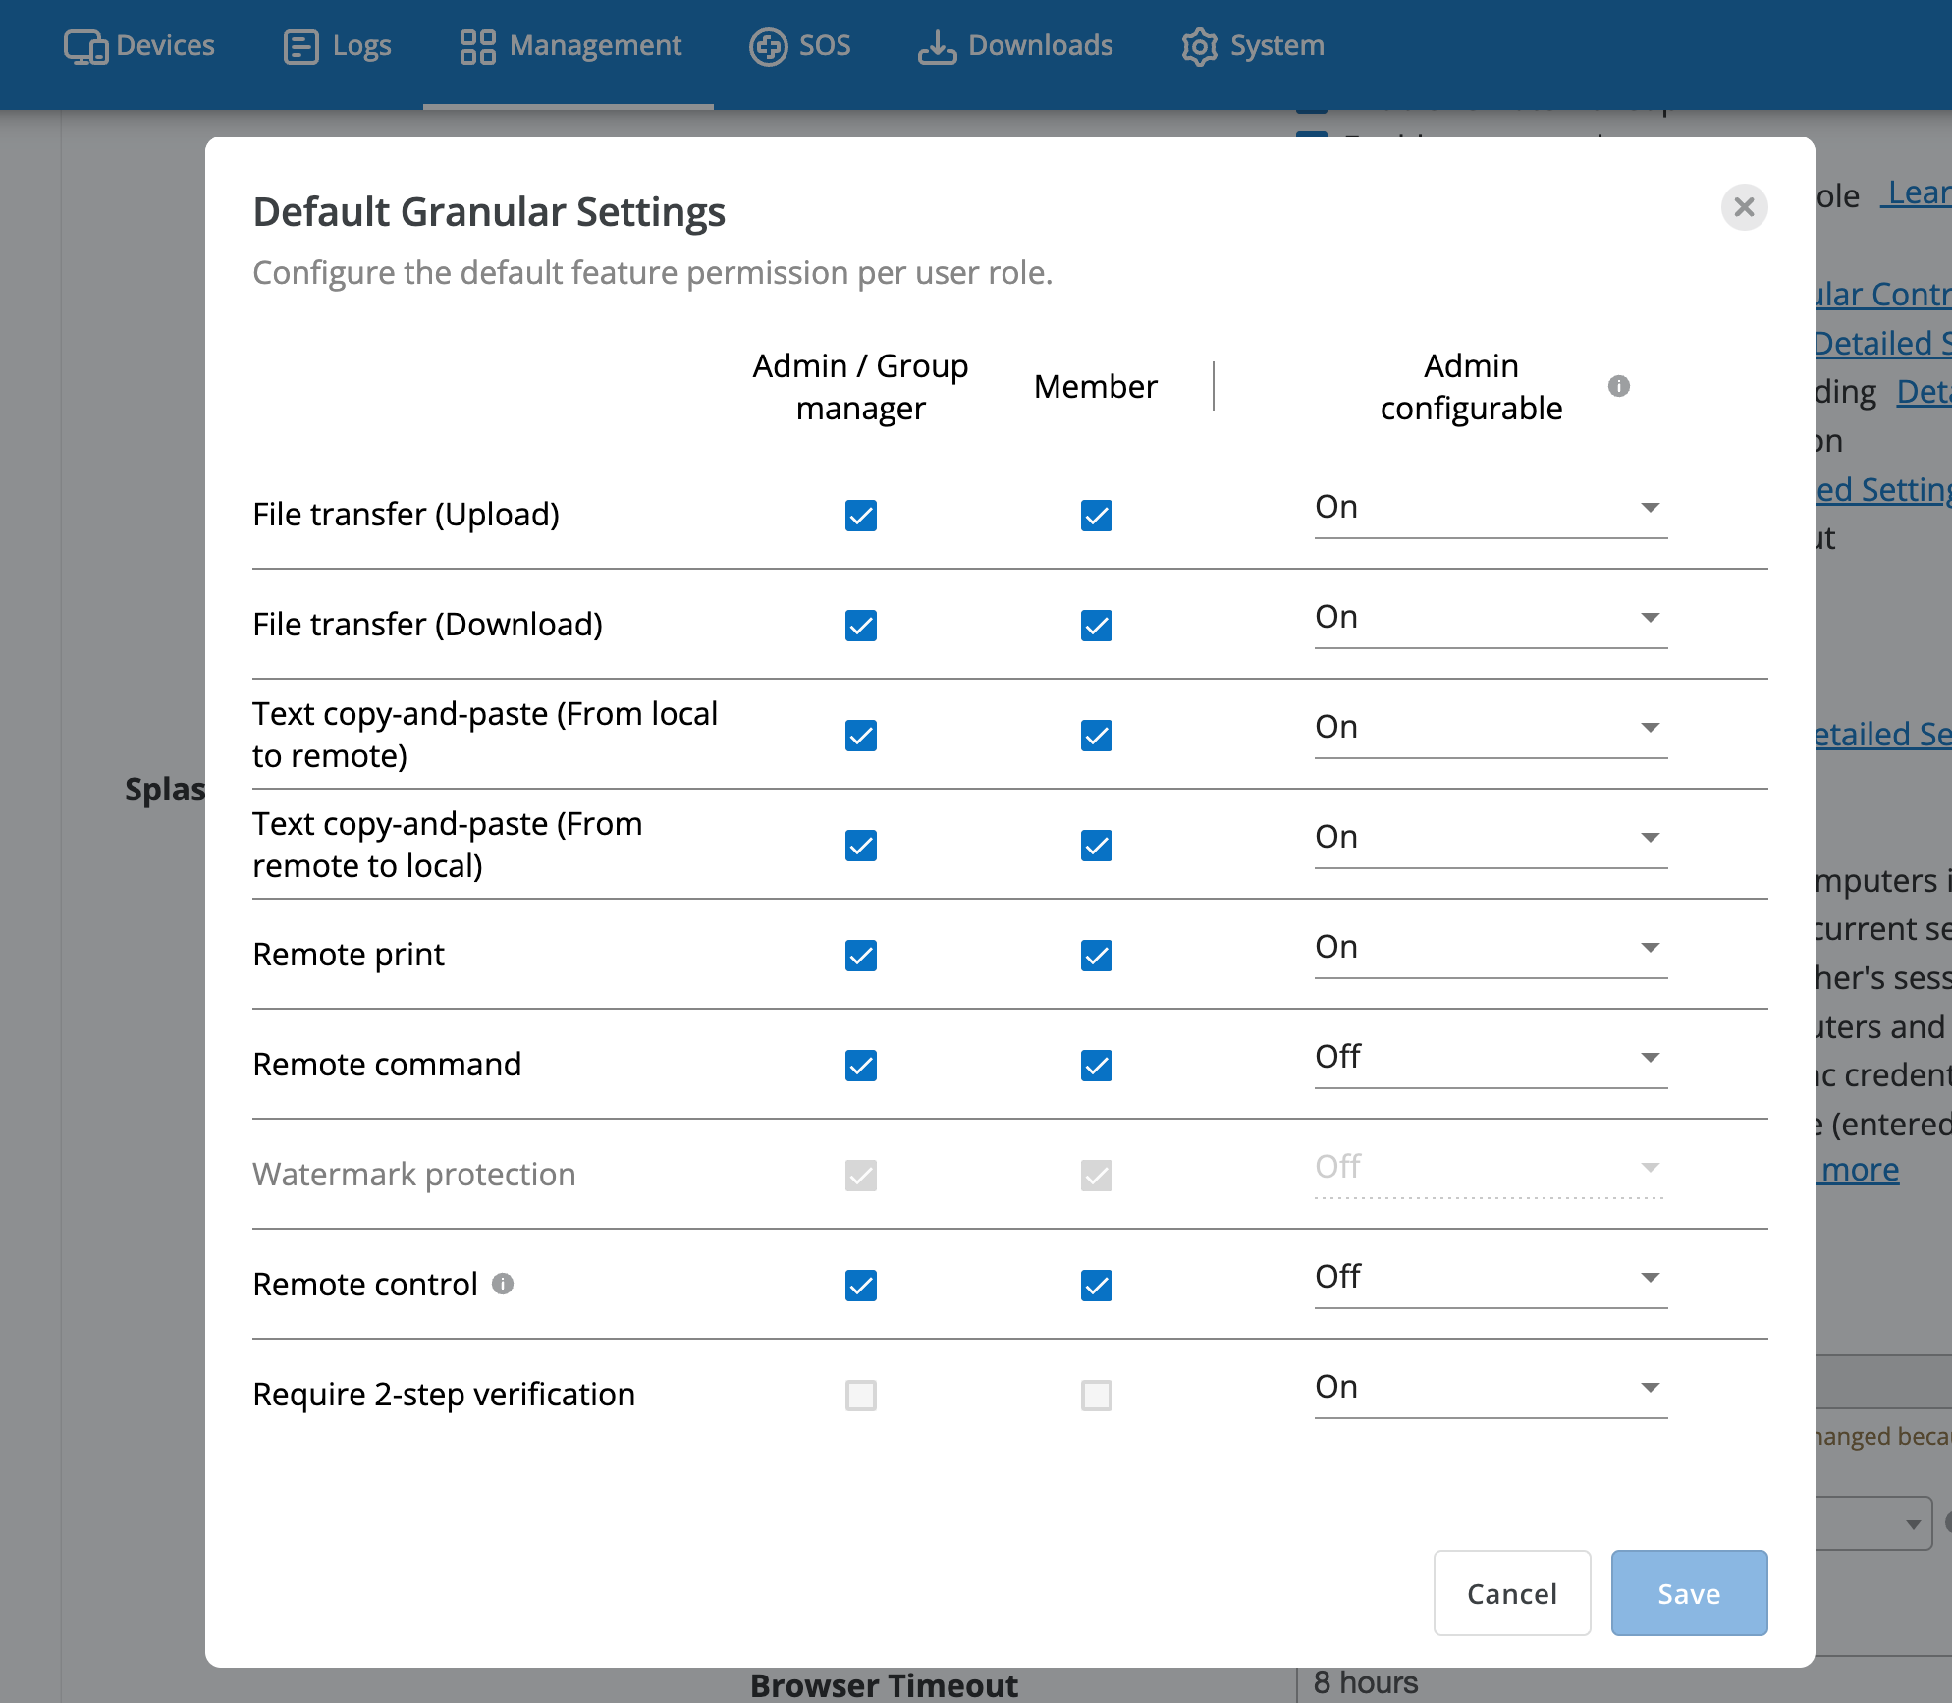
Task: Check Admin Require 2-step verification checkbox
Action: (x=861, y=1396)
